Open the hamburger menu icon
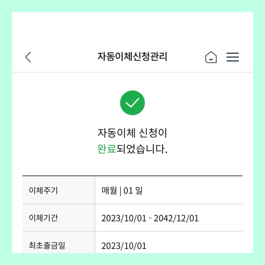This screenshot has width=265, height=265. tap(233, 57)
